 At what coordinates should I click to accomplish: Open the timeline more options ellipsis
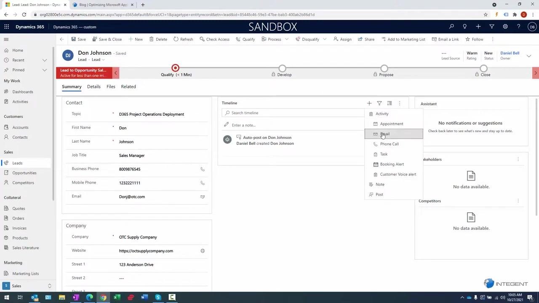click(400, 103)
